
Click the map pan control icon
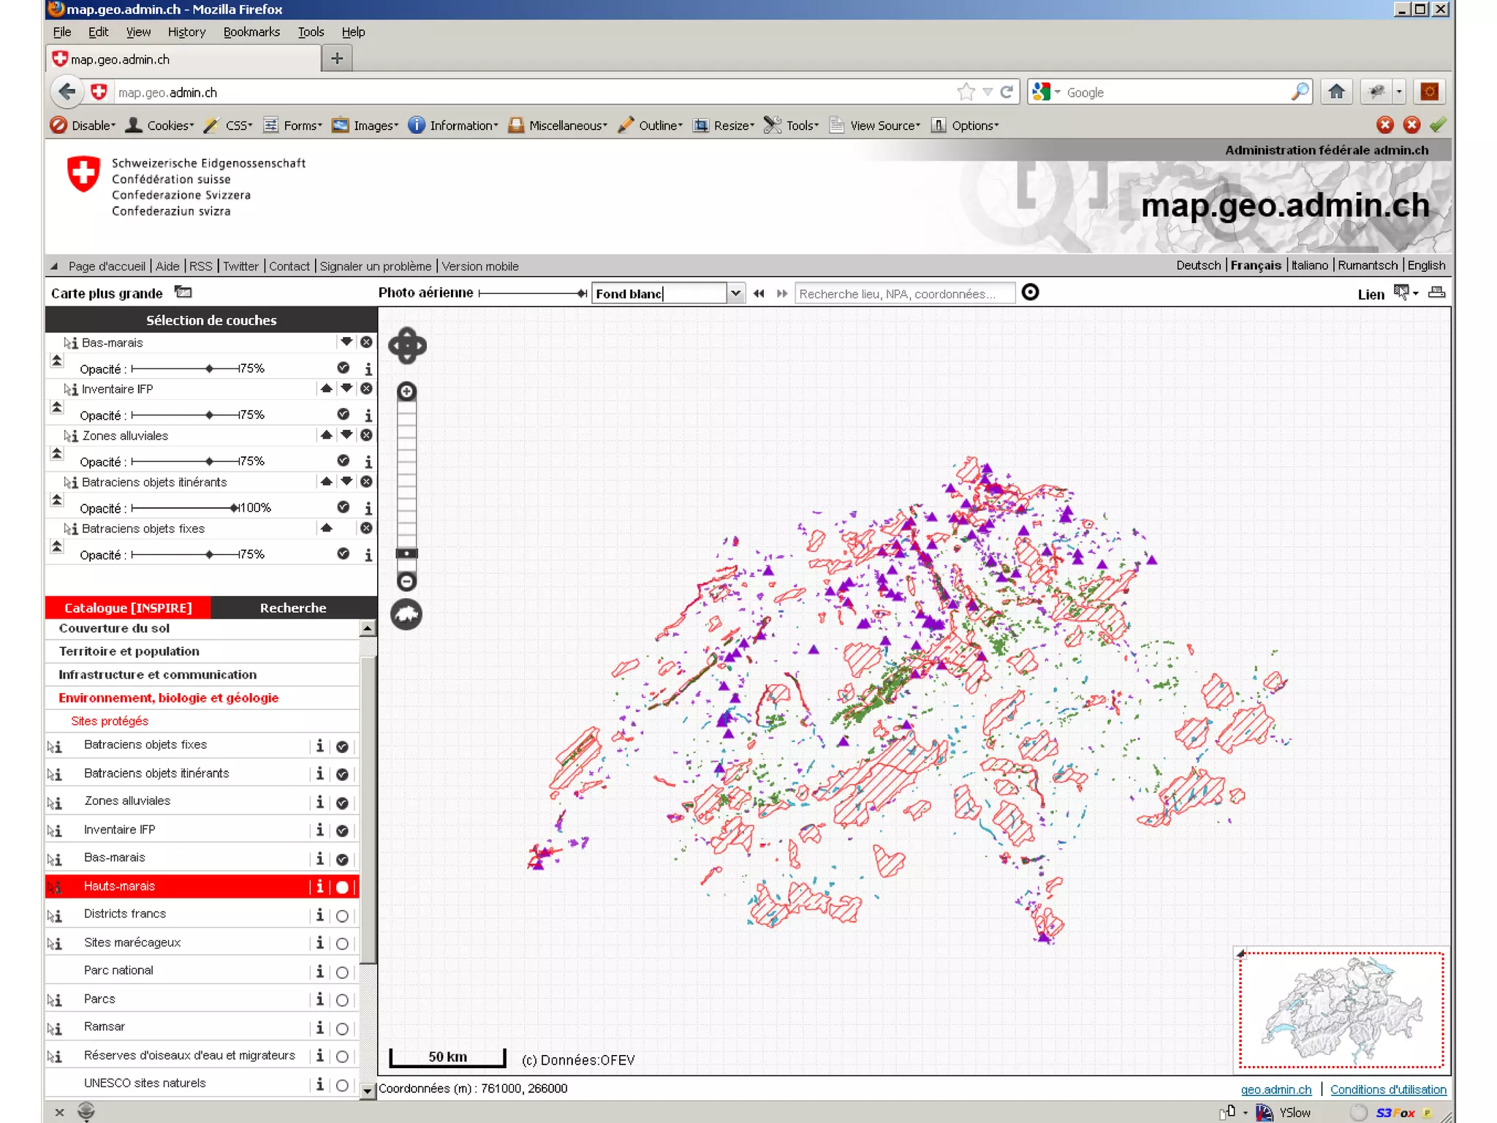pos(407,346)
